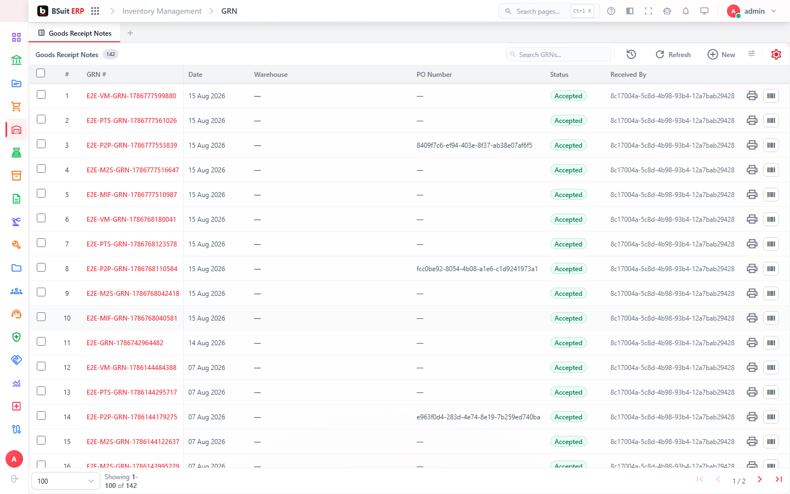The height and width of the screenshot is (494, 790).
Task: Open the analytics chart icon in sidebar
Action: pos(16,383)
